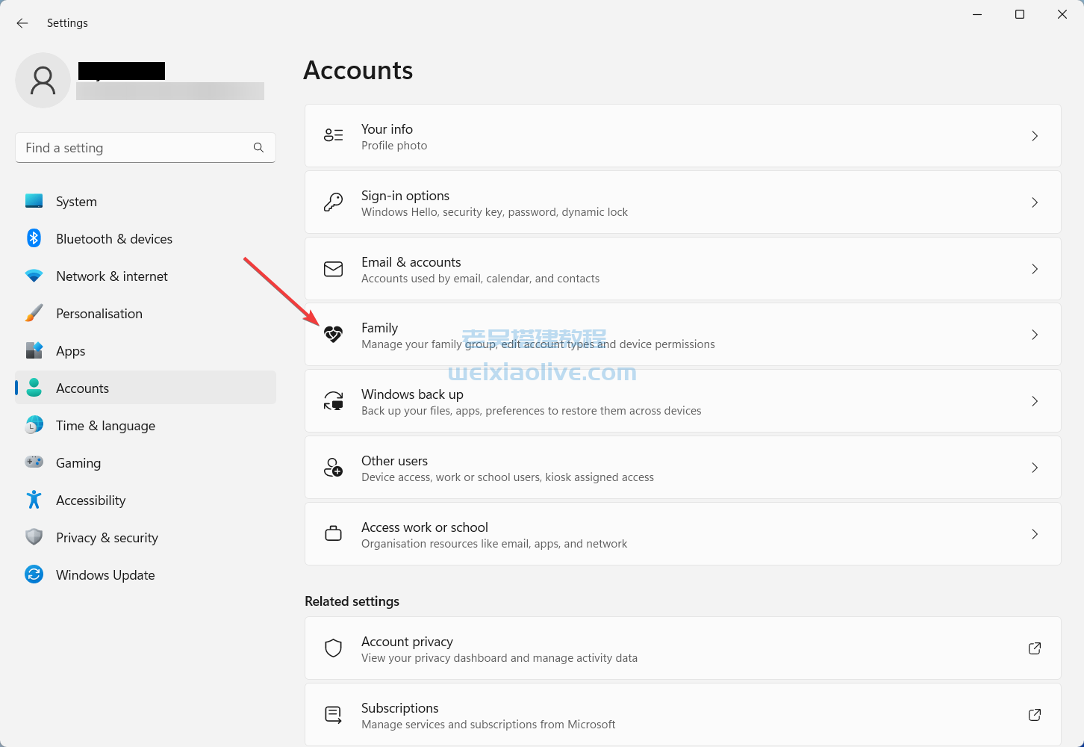
Task: Click the Family heart icon
Action: [x=333, y=335]
